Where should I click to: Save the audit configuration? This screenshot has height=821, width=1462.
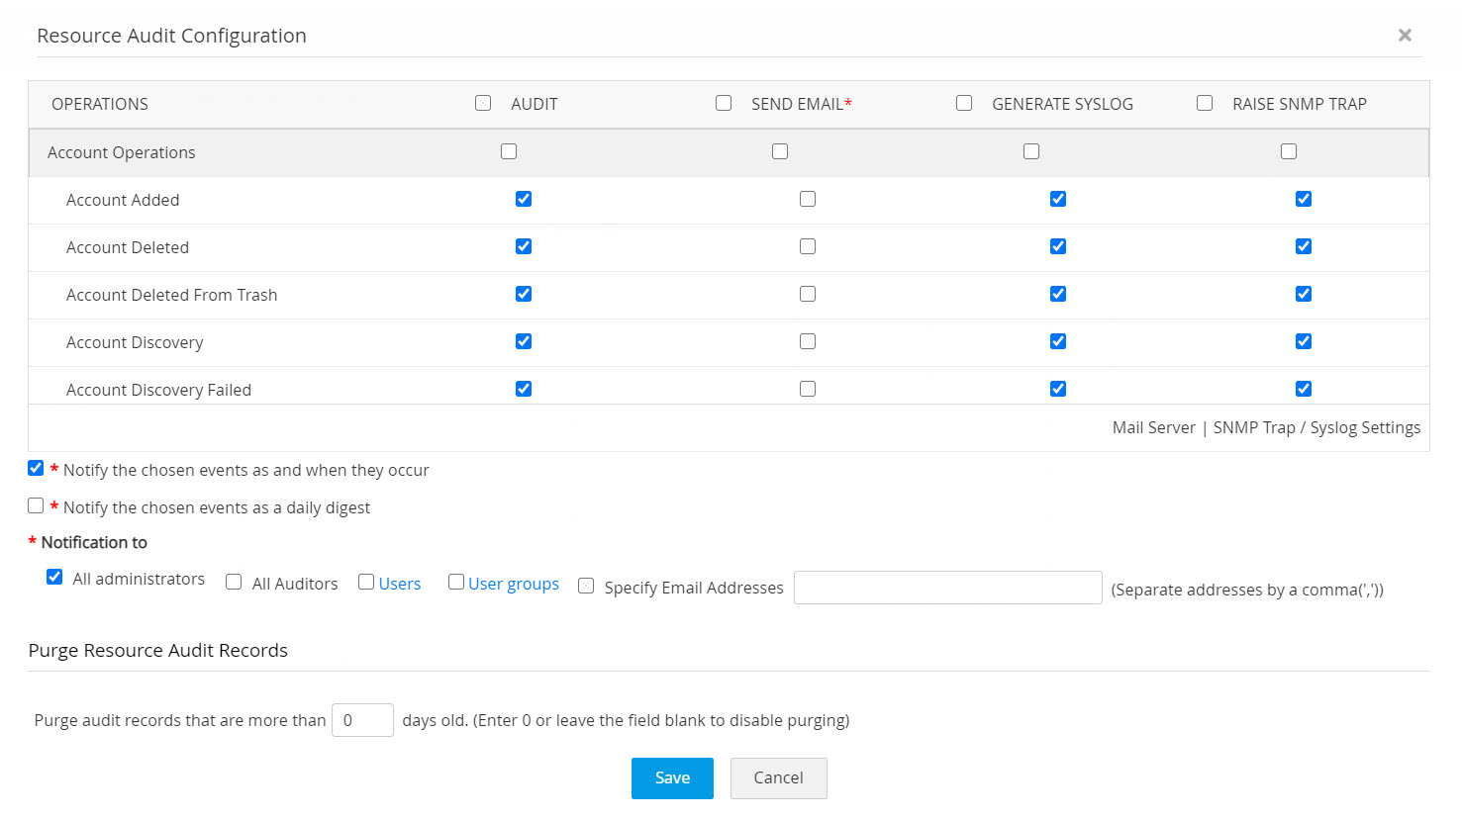coord(672,777)
